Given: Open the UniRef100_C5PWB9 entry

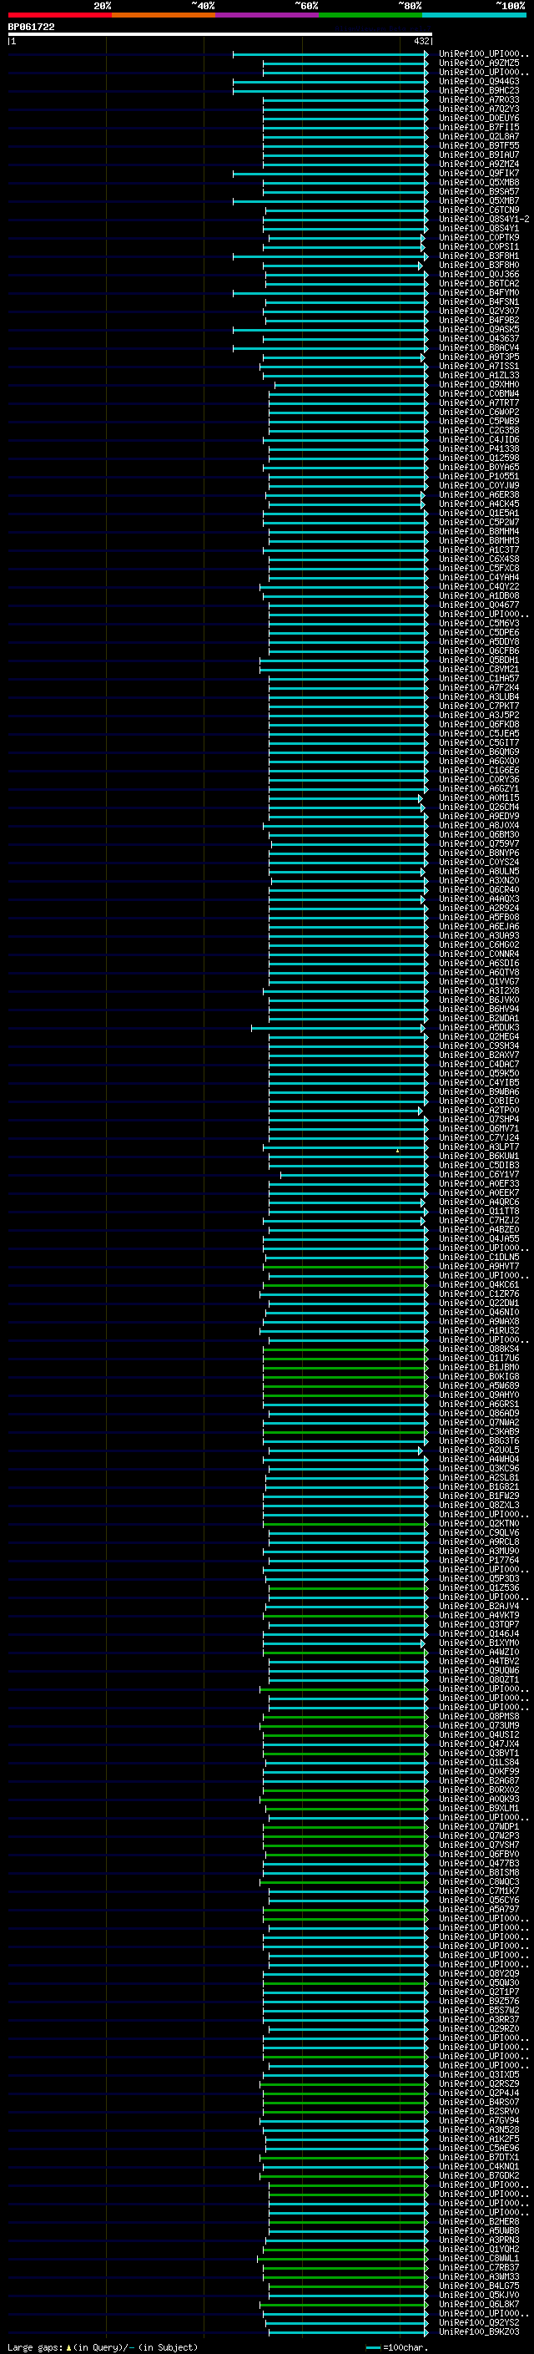Looking at the screenshot, I should pos(478,421).
